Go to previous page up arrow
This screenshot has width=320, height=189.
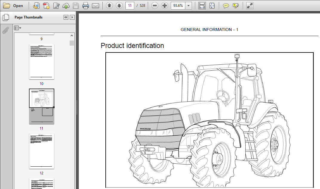tap(109, 6)
